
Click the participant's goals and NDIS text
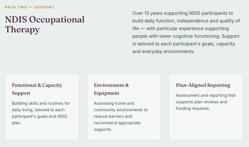click(39, 116)
